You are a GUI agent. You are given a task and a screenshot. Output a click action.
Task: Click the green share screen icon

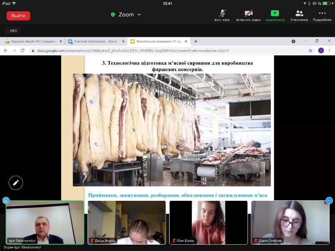(x=275, y=14)
